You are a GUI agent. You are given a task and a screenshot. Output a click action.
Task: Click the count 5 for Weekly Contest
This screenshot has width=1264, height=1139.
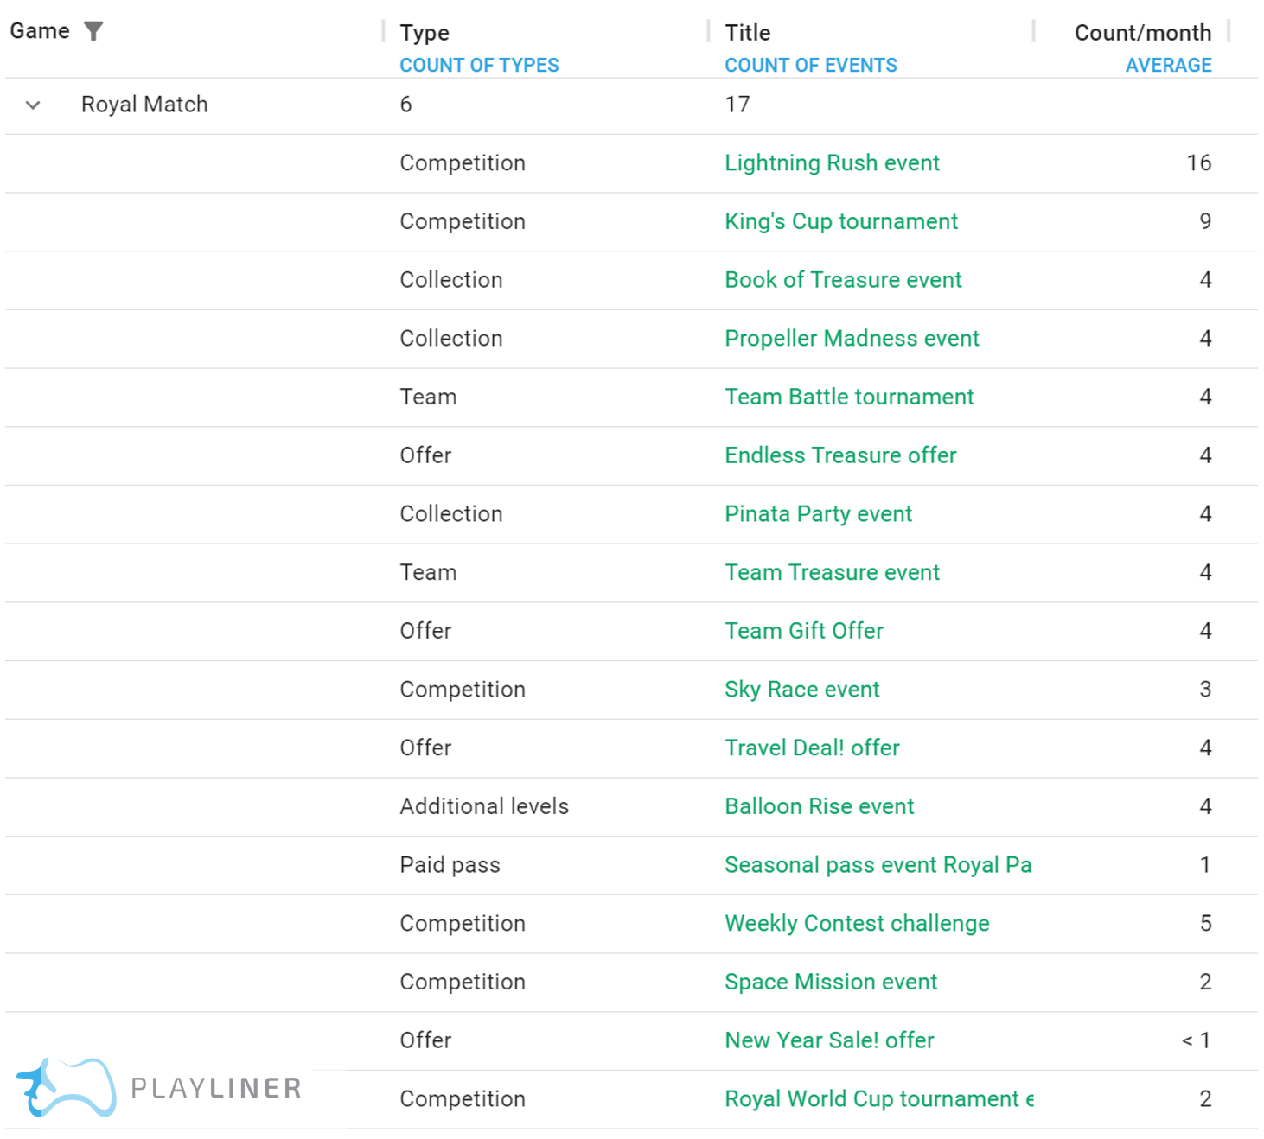click(1205, 924)
